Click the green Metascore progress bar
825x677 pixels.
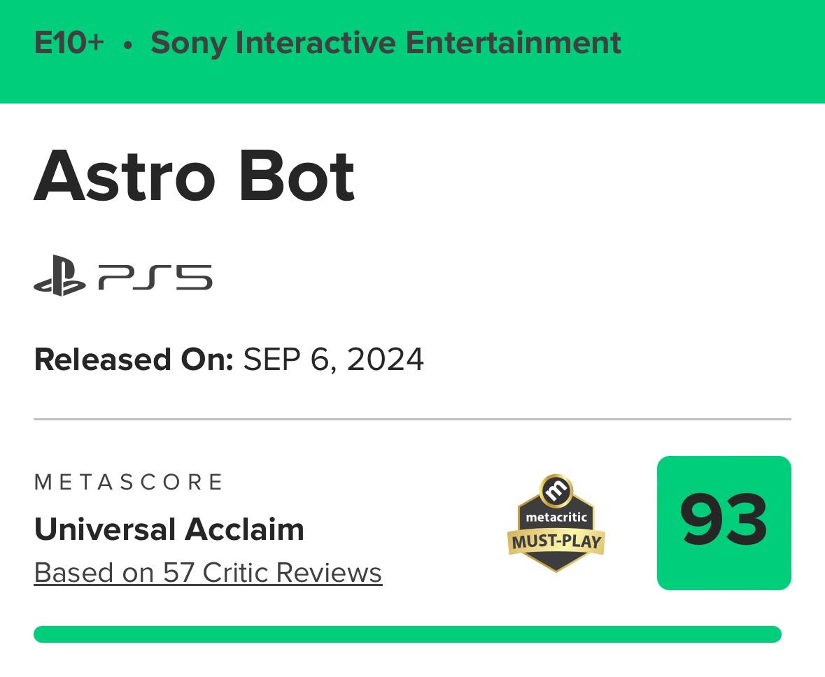click(x=407, y=634)
